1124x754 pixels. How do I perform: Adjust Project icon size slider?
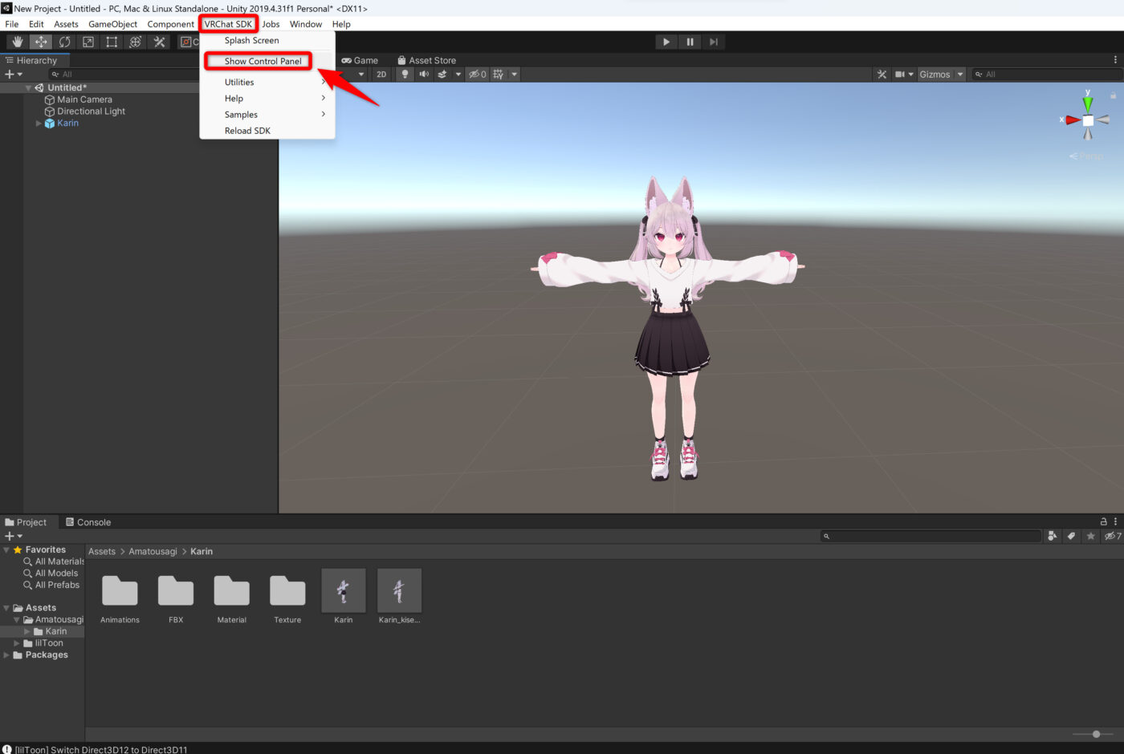1096,734
